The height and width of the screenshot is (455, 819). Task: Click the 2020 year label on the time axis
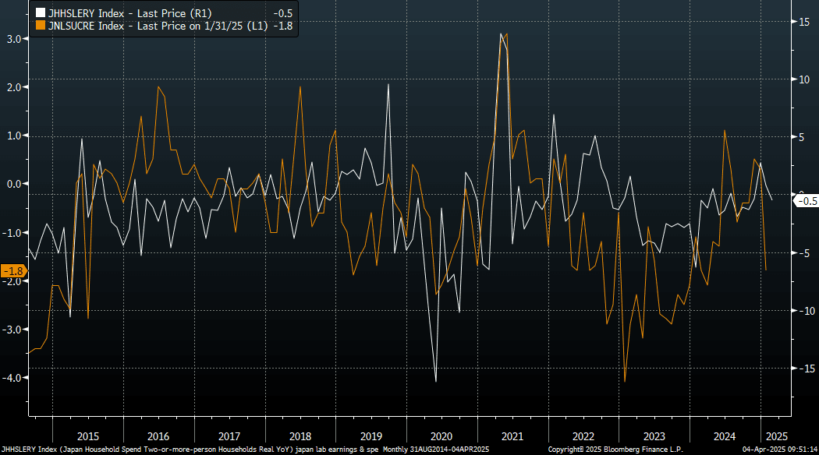[441, 436]
